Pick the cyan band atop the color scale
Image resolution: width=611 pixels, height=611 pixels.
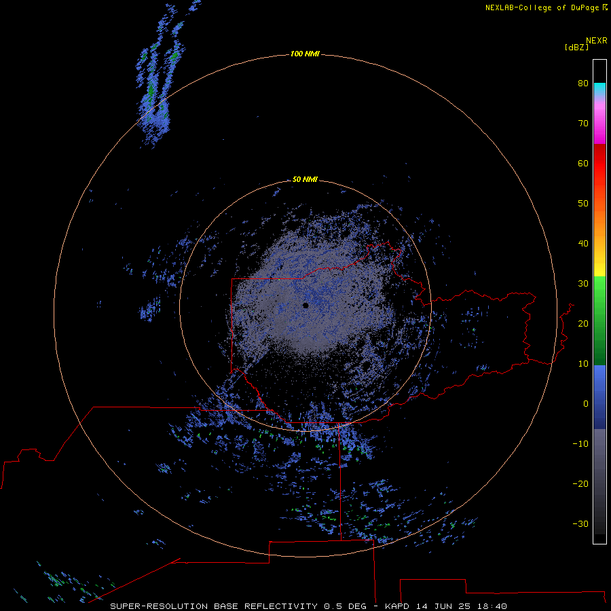(x=599, y=88)
